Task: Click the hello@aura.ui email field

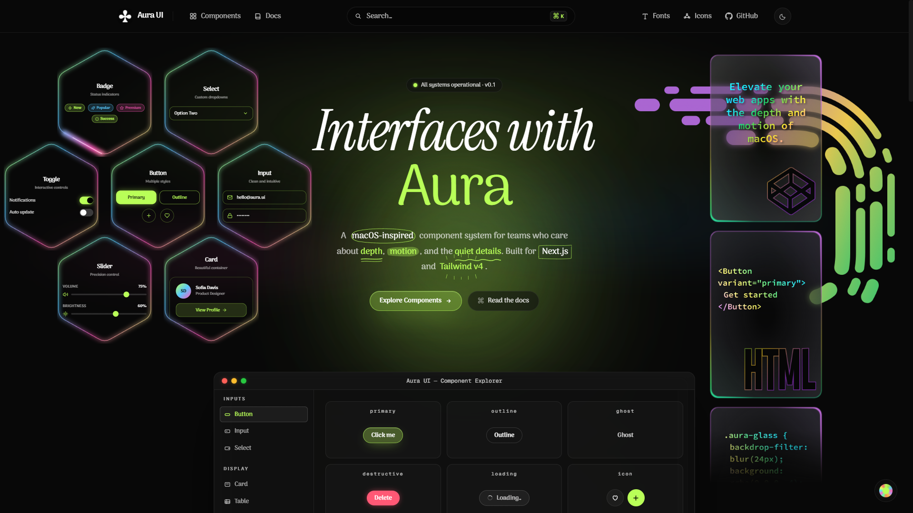Action: (264, 197)
